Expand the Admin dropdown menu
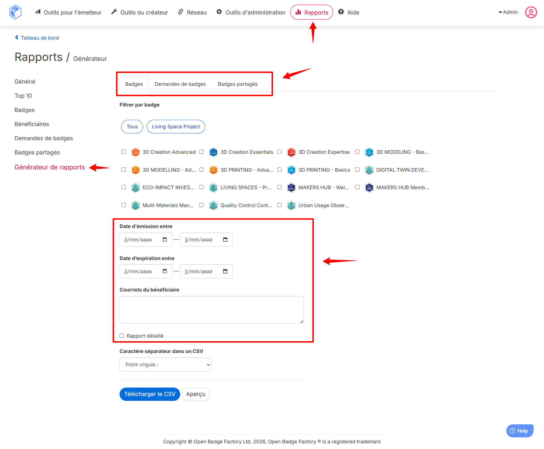 pyautogui.click(x=508, y=12)
